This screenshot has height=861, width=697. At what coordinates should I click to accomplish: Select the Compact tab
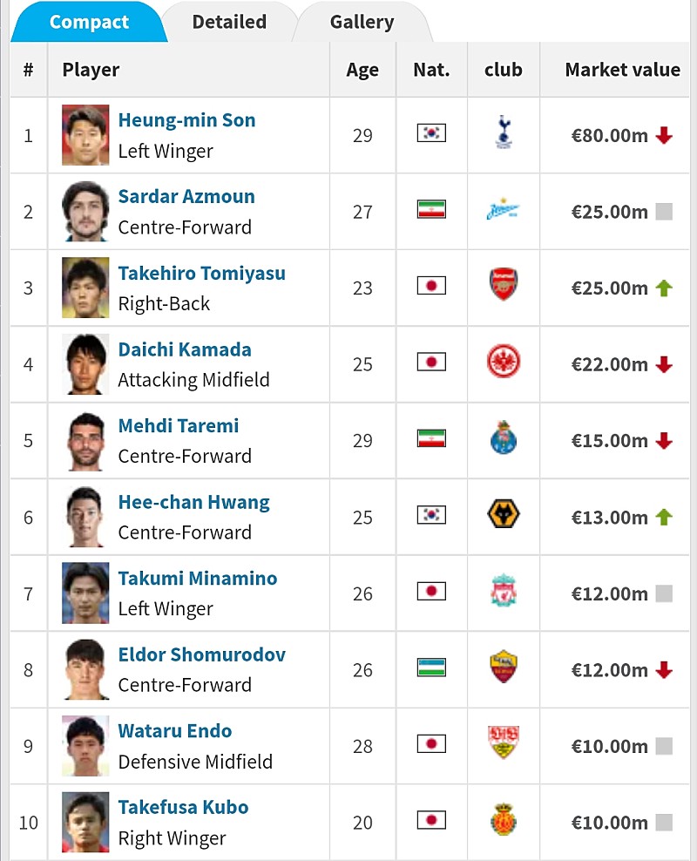click(89, 22)
